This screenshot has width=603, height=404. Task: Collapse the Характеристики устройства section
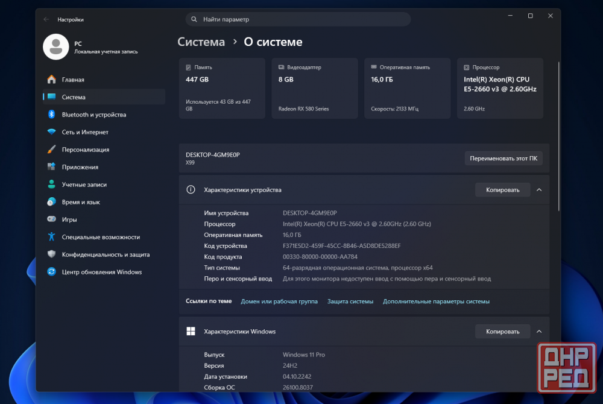pos(538,189)
